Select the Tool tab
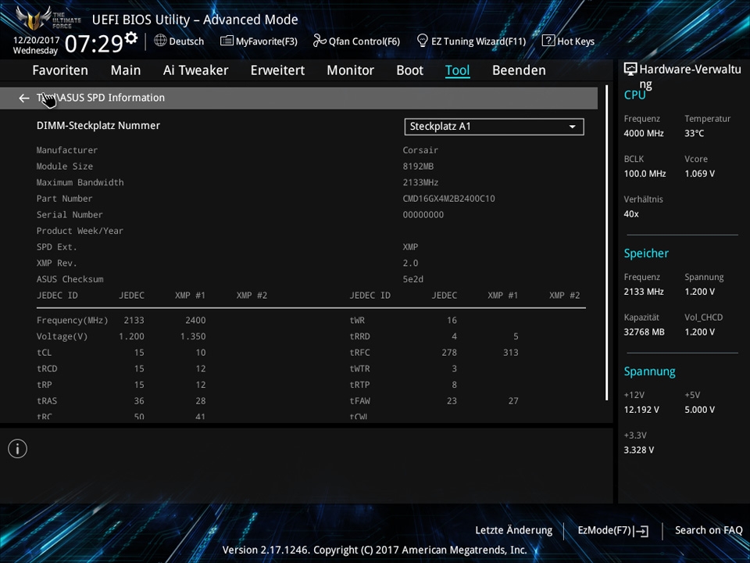 tap(458, 70)
